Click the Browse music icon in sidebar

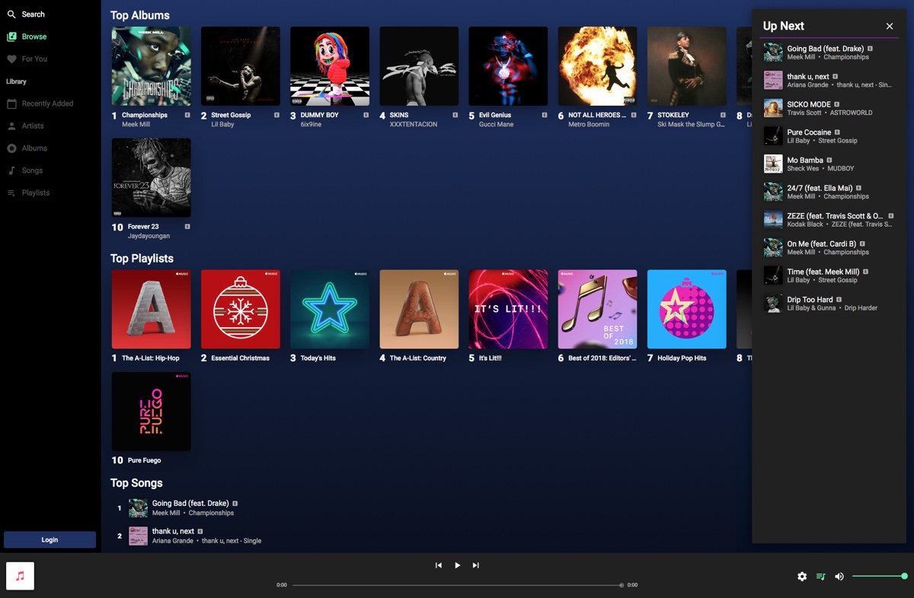click(11, 37)
